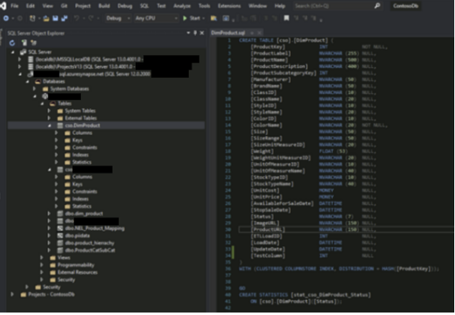Screen dimensions: 455x315
Task: Click the navigate forward toolbar icon
Action: (x=20, y=18)
